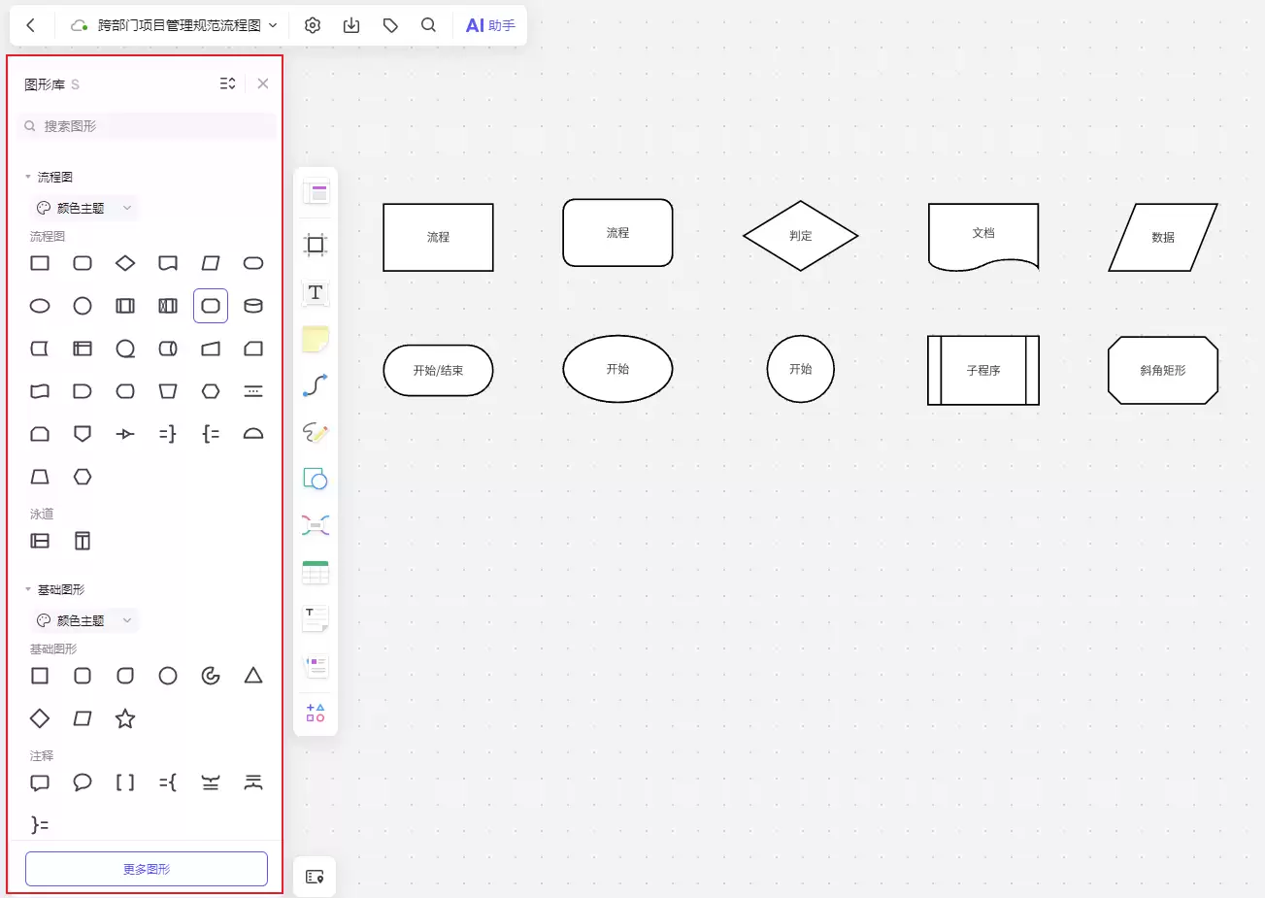Select the square brackets annotation shape
1265x898 pixels.
tap(125, 782)
